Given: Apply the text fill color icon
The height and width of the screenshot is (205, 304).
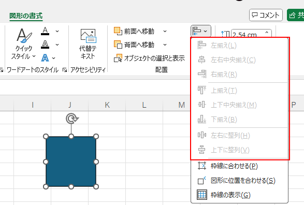Looking at the screenshot, I should pos(45,31).
